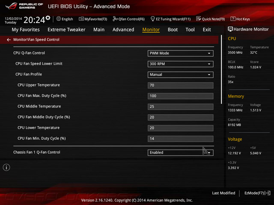The height and width of the screenshot is (205, 274).
Task: Open MyFavorite(F3) panel
Action: pyautogui.click(x=93, y=19)
